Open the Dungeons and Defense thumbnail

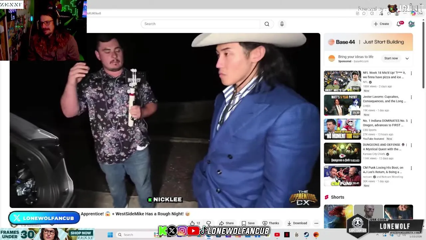click(x=342, y=153)
